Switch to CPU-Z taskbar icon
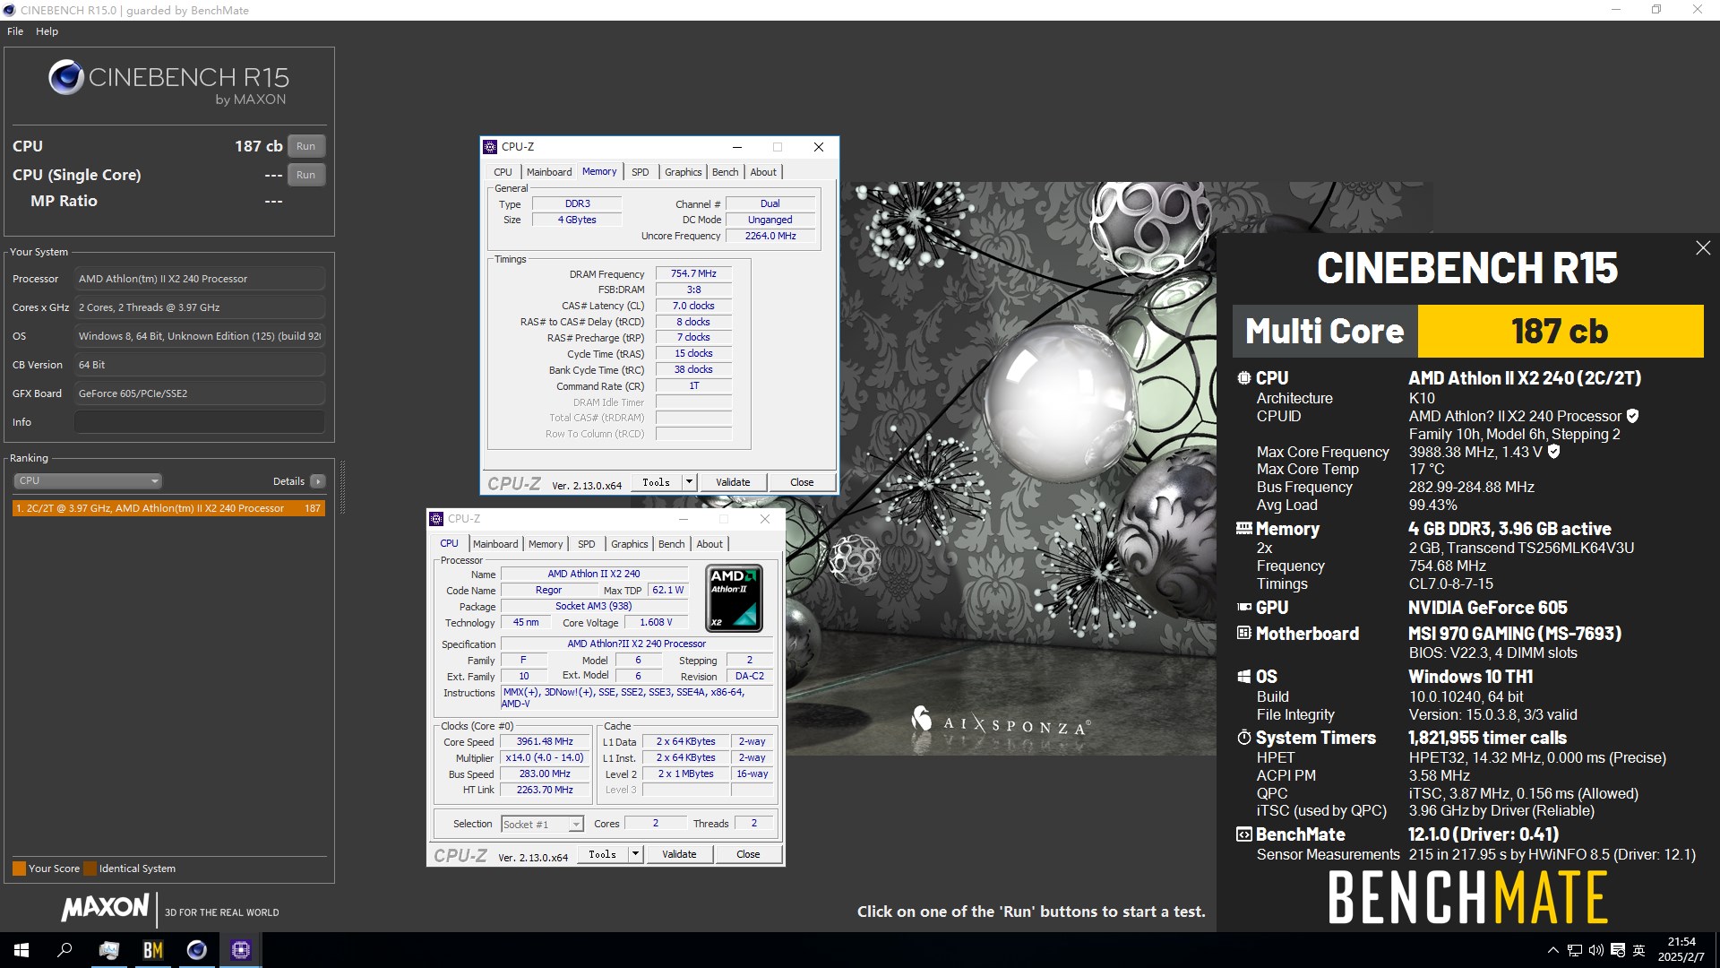The width and height of the screenshot is (1720, 968). [240, 950]
